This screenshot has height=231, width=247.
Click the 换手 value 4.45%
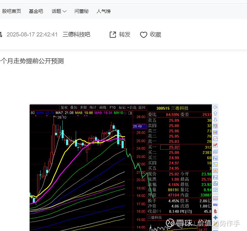(174, 201)
